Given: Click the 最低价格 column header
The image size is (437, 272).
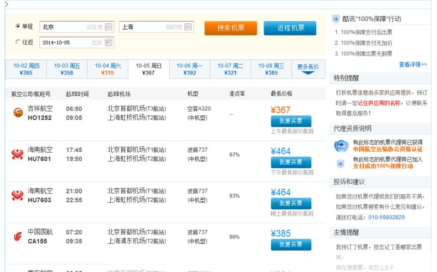Looking at the screenshot, I should [282, 94].
